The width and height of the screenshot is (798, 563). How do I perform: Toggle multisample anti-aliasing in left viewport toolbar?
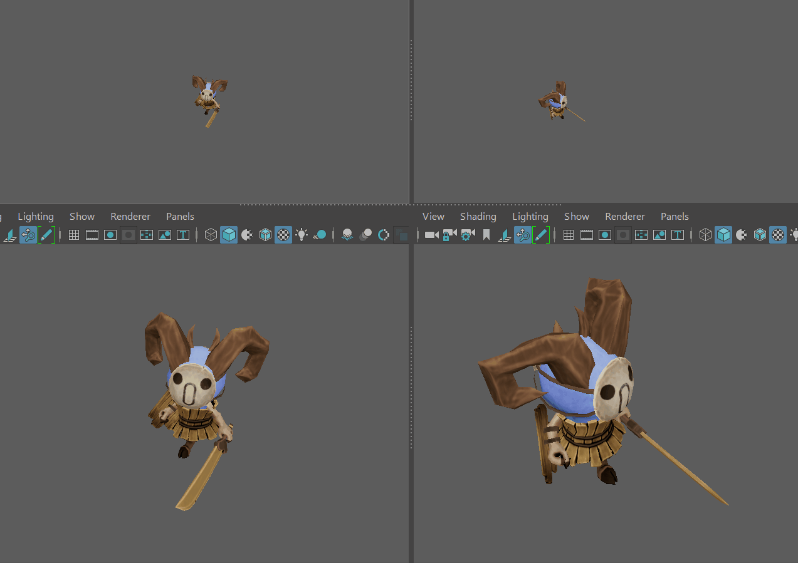point(384,235)
